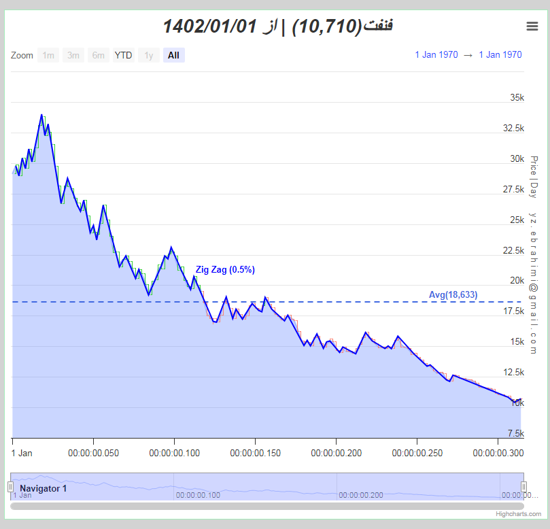Click the 22.5k y-axis label

[x=513, y=250]
